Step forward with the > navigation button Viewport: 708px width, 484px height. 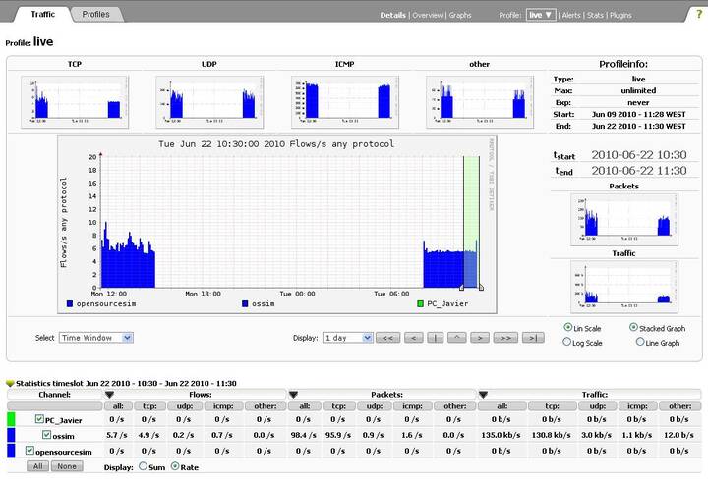coord(479,338)
